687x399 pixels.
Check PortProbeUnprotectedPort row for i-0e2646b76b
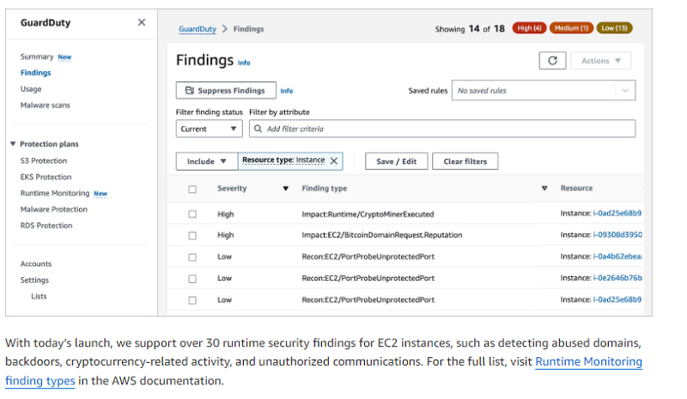pos(192,279)
